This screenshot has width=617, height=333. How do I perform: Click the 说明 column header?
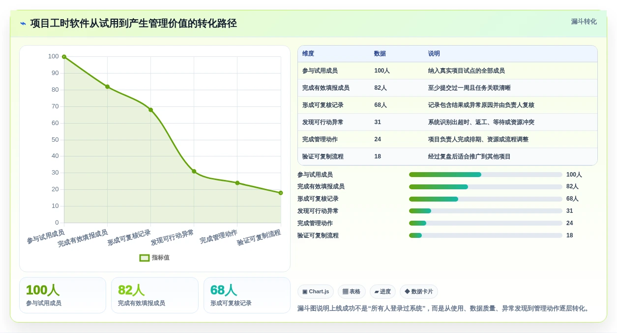coord(434,54)
